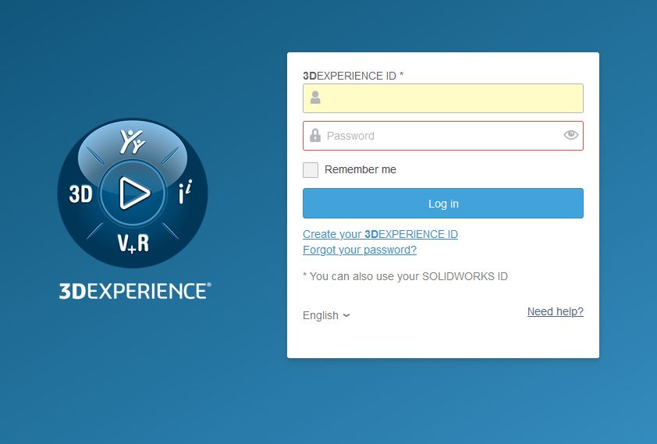Viewport: 657px width, 444px height.
Task: Click the user icon in the ID field
Action: coord(315,98)
